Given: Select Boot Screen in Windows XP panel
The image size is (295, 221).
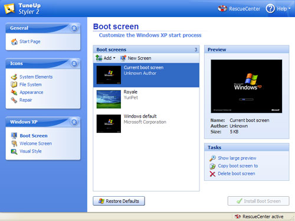Looking at the screenshot, I should (x=34, y=136).
